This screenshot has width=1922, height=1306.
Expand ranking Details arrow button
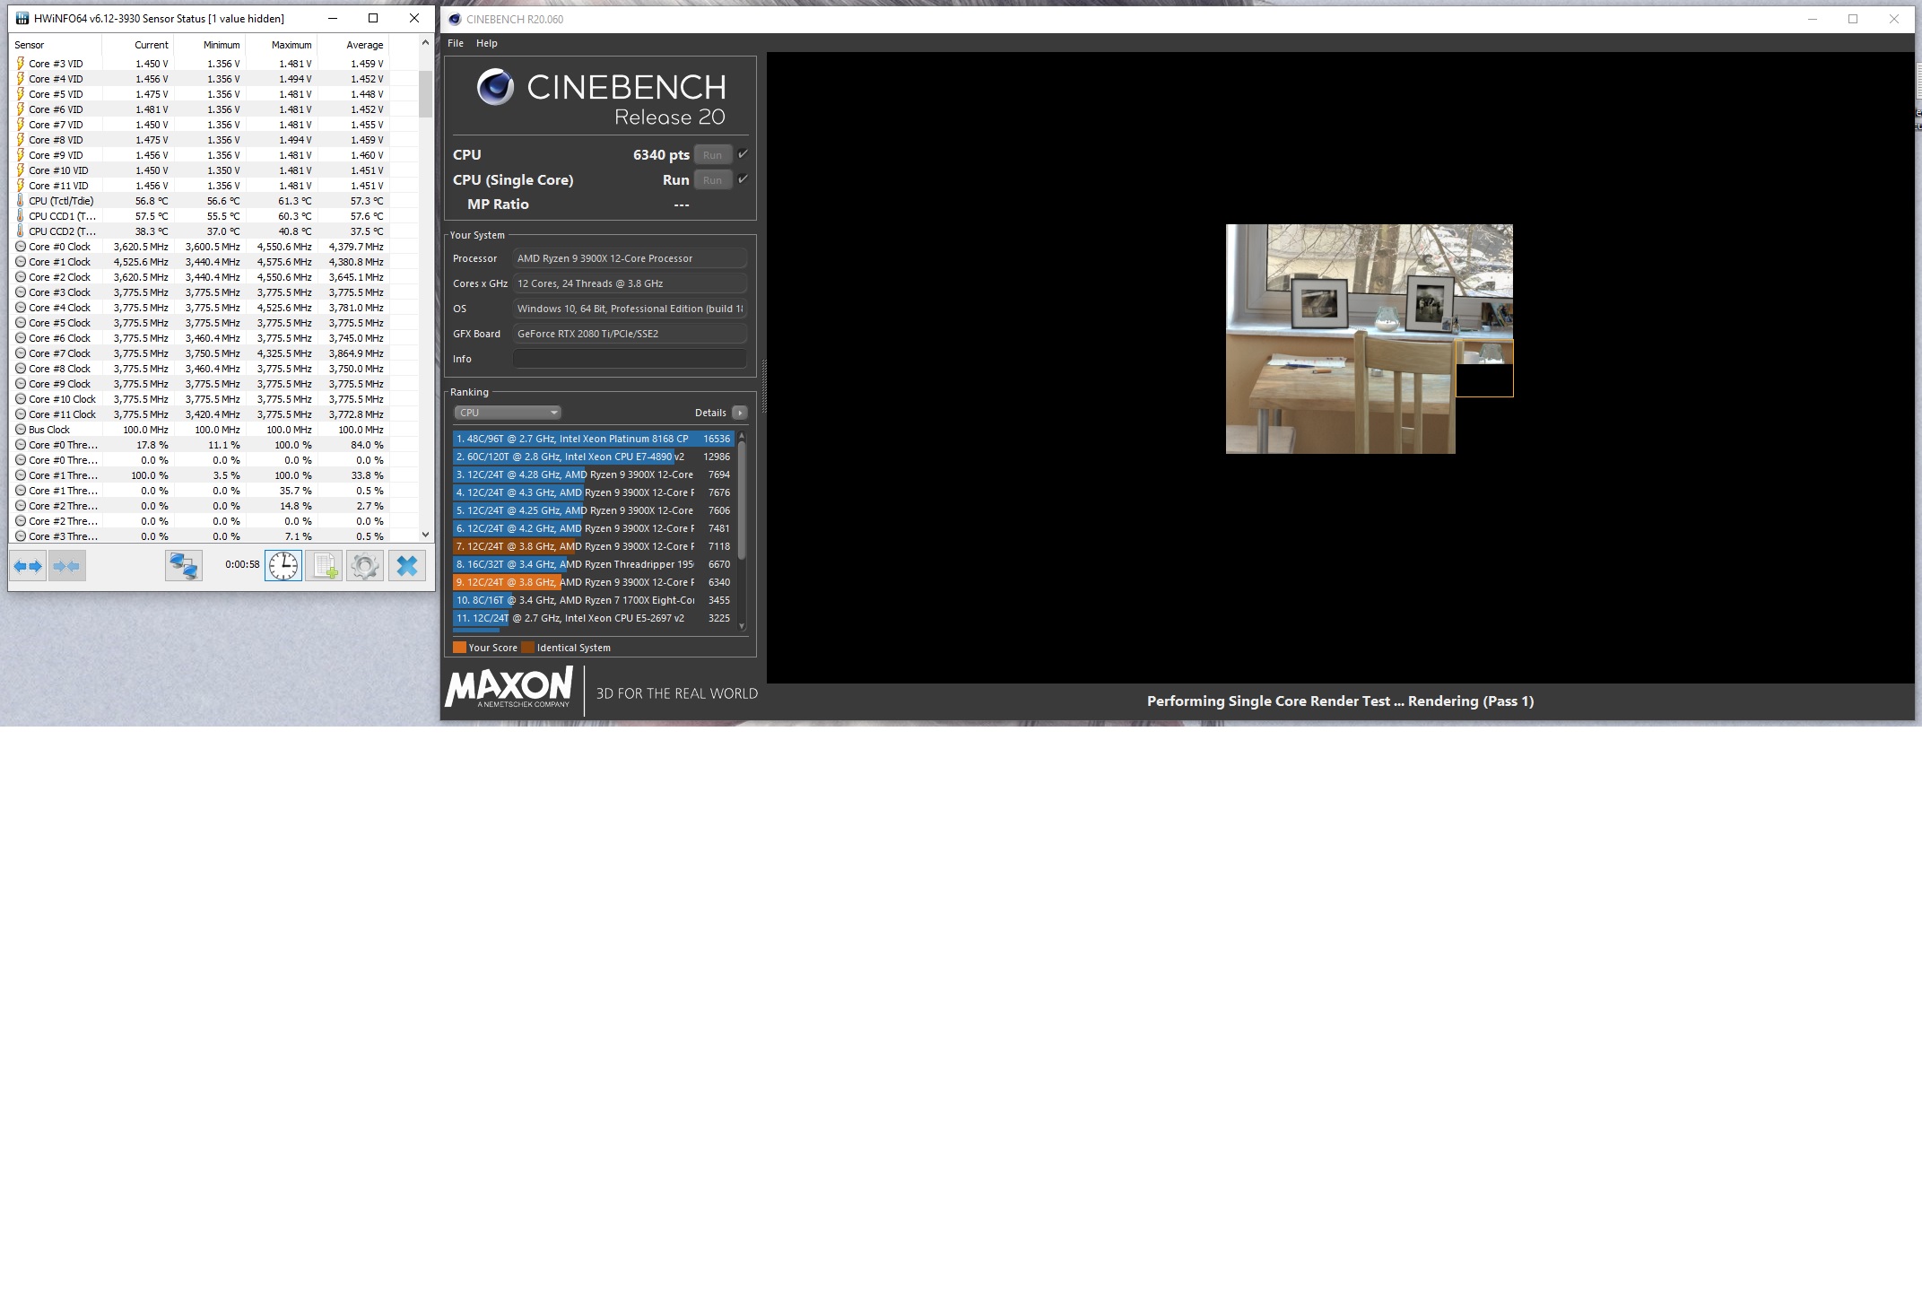pos(739,413)
